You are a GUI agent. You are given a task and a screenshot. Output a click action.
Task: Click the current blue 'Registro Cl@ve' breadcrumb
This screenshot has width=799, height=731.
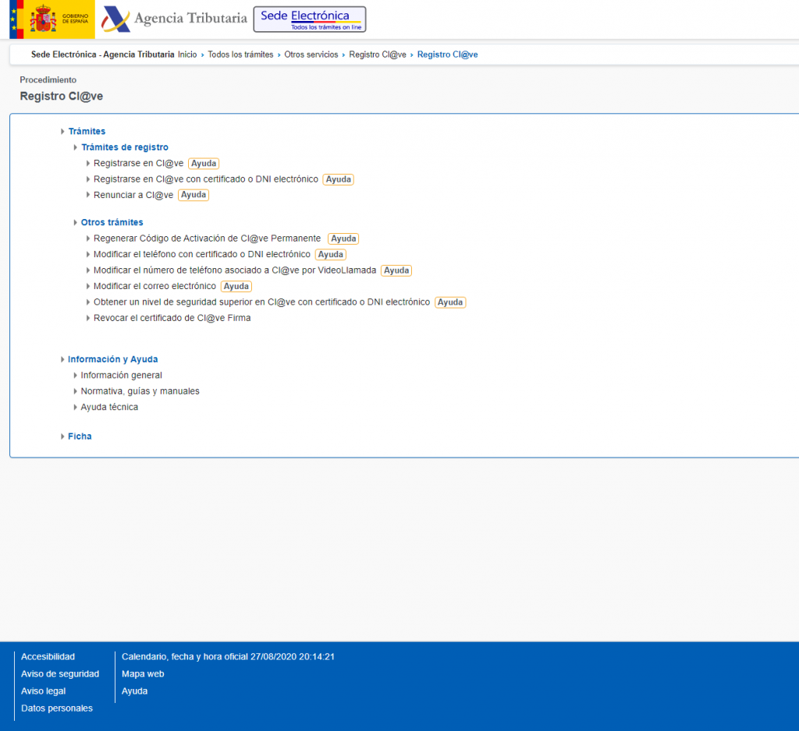click(447, 55)
